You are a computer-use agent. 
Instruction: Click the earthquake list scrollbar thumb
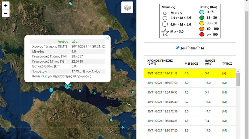[x=238, y=79]
